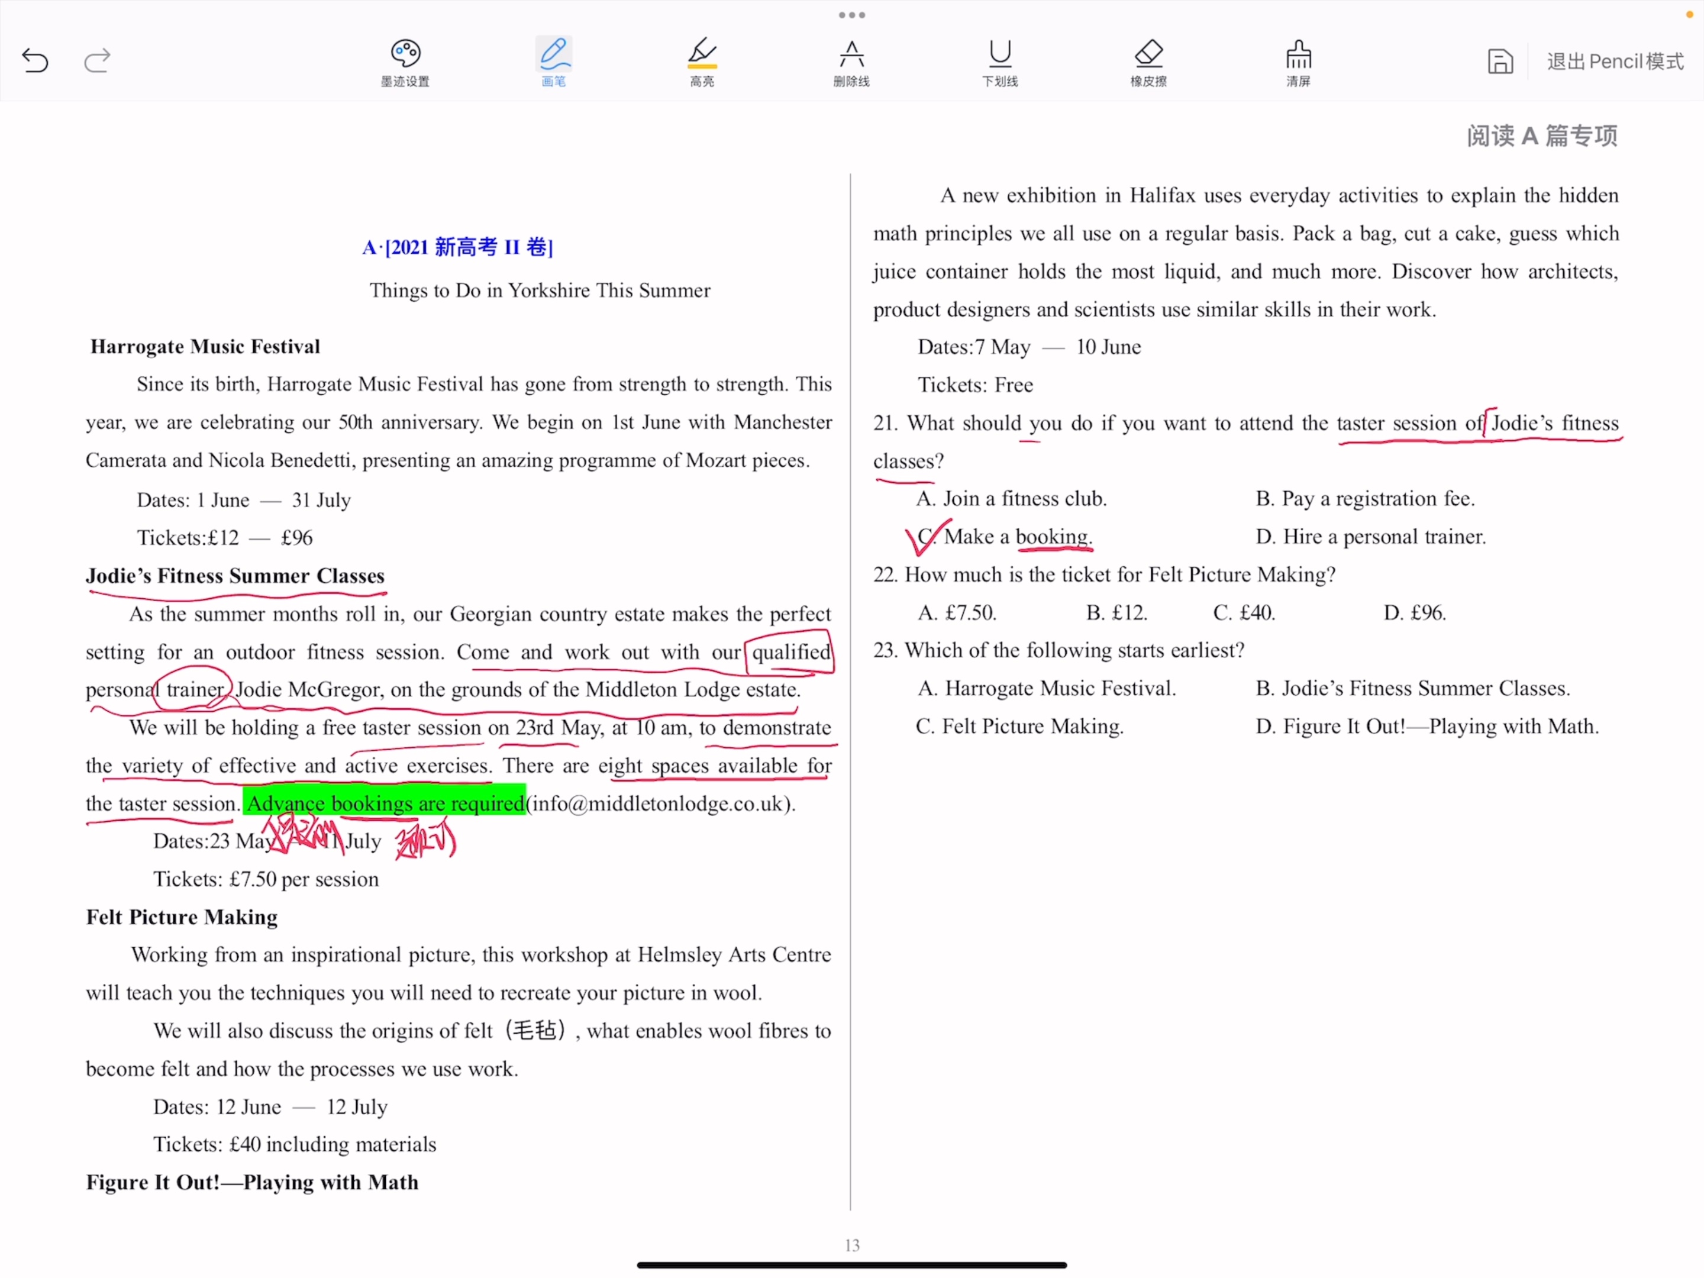This screenshot has width=1704, height=1278.
Task: Save annotations with the disk icon
Action: point(1500,61)
